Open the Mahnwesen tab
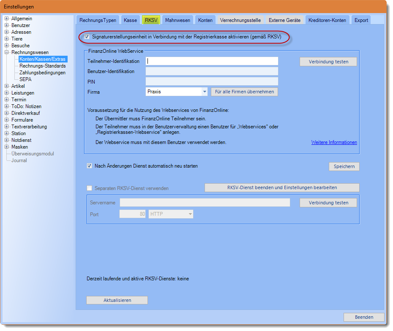 (x=177, y=20)
